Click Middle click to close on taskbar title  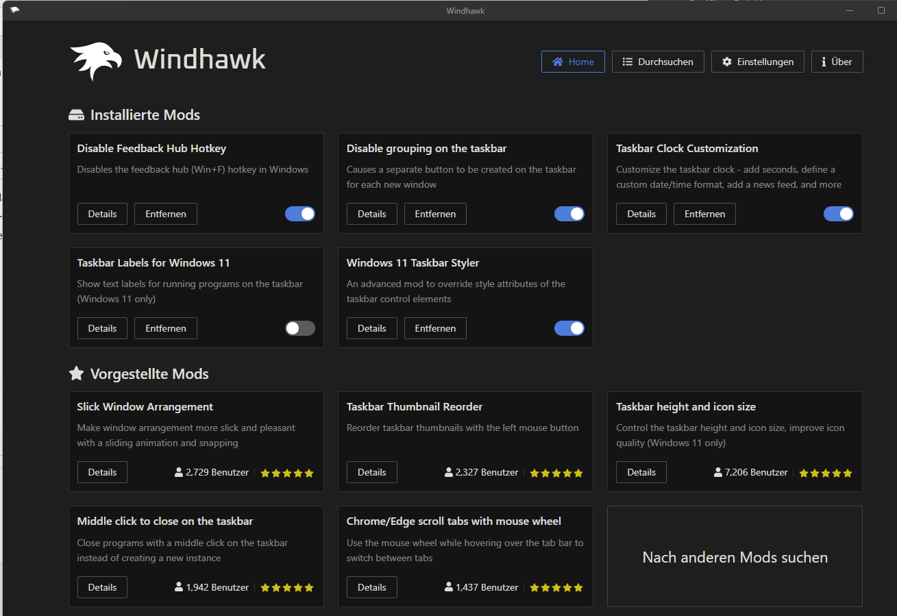click(x=165, y=521)
